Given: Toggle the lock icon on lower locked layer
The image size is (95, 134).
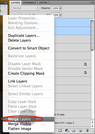Looking at the screenshot, I should (x=85, y=72).
